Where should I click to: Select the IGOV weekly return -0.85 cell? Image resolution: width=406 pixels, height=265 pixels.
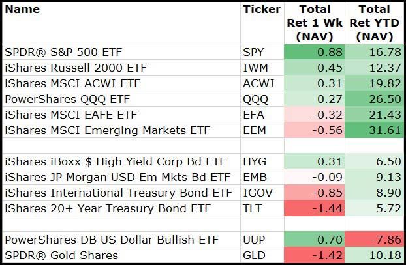click(315, 193)
